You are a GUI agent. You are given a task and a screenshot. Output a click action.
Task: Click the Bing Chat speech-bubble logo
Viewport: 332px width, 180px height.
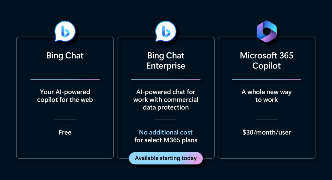tap(65, 32)
